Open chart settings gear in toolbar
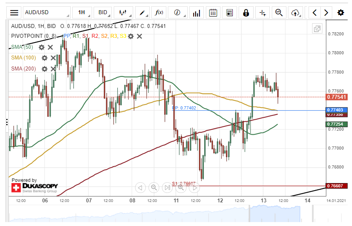The width and height of the screenshot is (352, 226). tap(340, 13)
